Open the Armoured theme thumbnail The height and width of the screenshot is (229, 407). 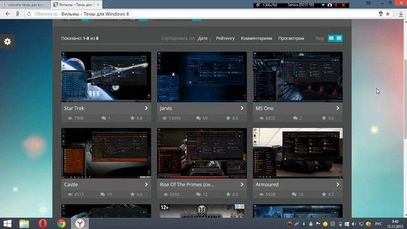click(x=298, y=153)
